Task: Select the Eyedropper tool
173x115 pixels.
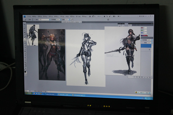Action: 25,35
